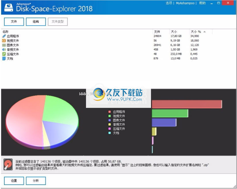This screenshot has height=189, width=237.
Task: Open the 选项 menu
Action: point(169,3)
